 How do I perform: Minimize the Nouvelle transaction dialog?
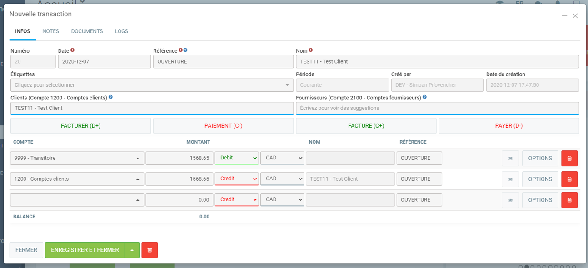coord(564,16)
